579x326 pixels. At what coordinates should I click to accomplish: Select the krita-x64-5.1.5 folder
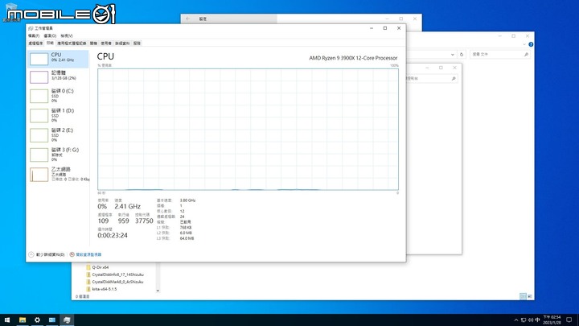pyautogui.click(x=101, y=289)
